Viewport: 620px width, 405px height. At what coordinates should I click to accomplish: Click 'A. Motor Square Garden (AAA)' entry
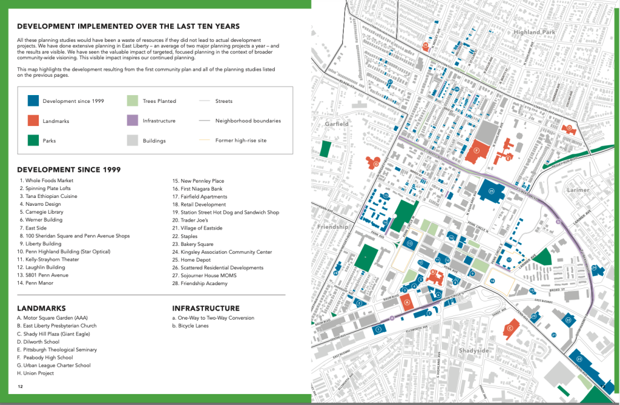[52, 318]
